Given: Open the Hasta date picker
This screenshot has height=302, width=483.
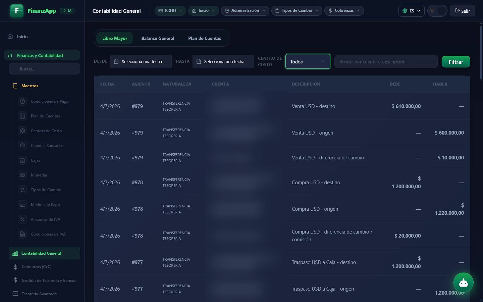Looking at the screenshot, I should click(x=223, y=62).
